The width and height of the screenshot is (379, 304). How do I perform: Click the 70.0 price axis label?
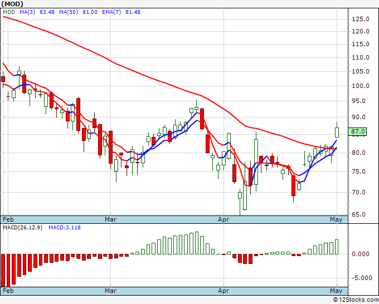click(358, 193)
